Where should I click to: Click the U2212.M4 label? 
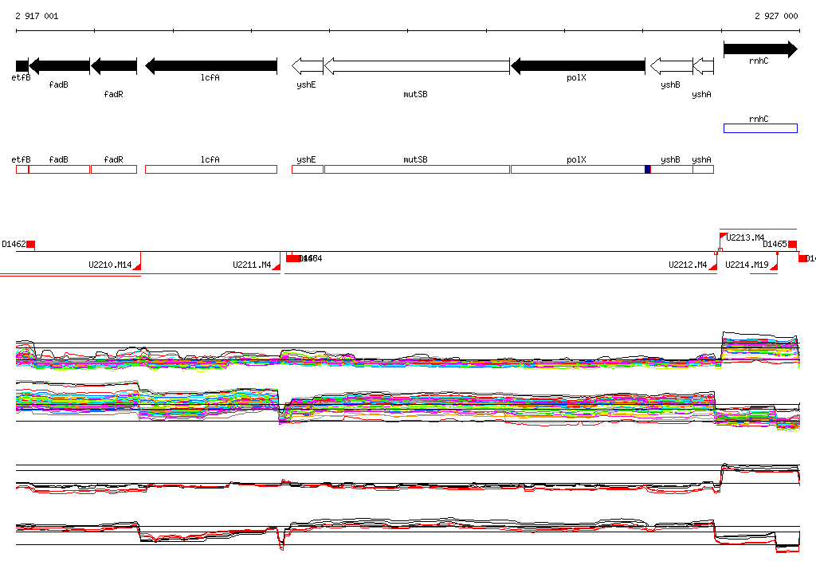click(x=688, y=265)
